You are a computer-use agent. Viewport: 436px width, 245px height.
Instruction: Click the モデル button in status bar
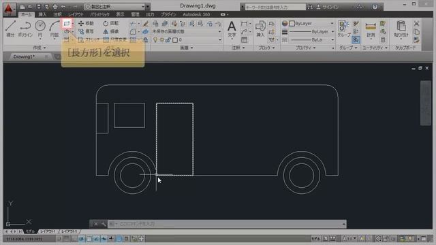316,239
